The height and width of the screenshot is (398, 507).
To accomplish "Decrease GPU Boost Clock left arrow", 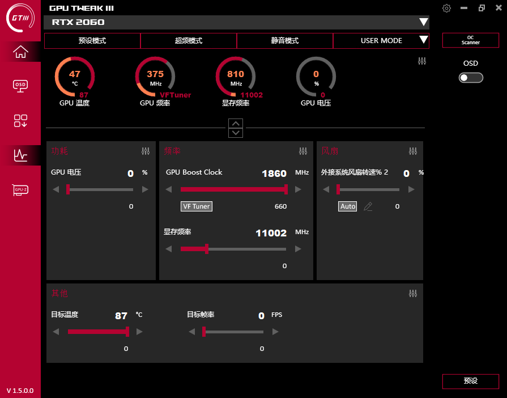I will pyautogui.click(x=169, y=189).
